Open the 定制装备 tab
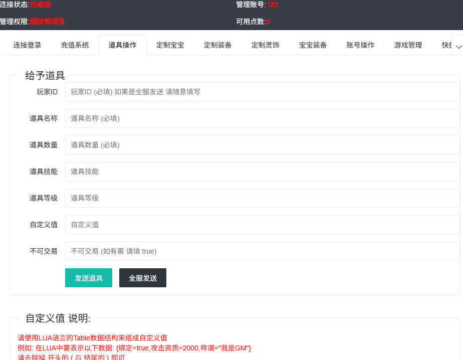The width and height of the screenshot is (463, 360). 217,45
